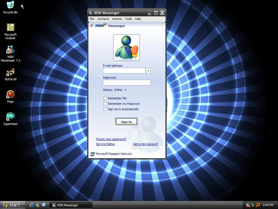Open the Recycle Bin desktop icon
The image size is (278, 209).
(x=10, y=7)
